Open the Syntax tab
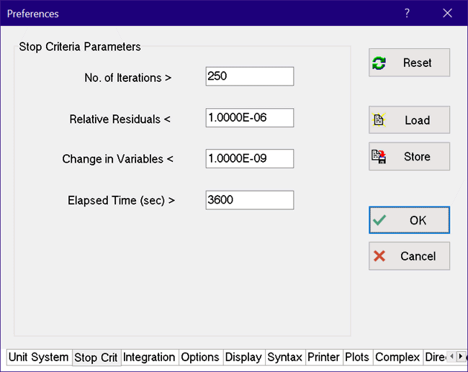Screen dimensions: 468x372 click(x=284, y=357)
